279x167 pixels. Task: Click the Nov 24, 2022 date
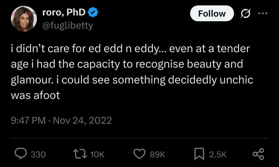point(82,120)
